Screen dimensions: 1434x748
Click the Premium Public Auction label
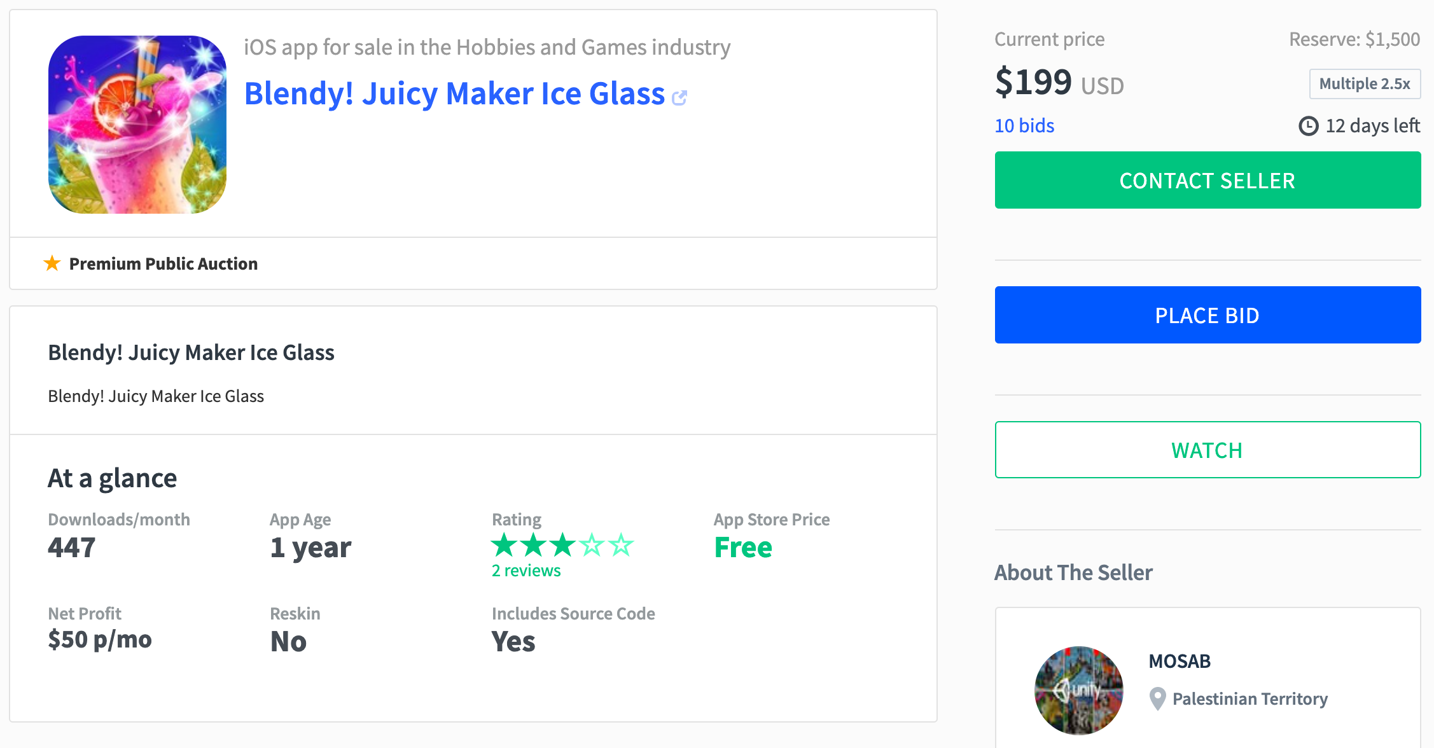163,263
